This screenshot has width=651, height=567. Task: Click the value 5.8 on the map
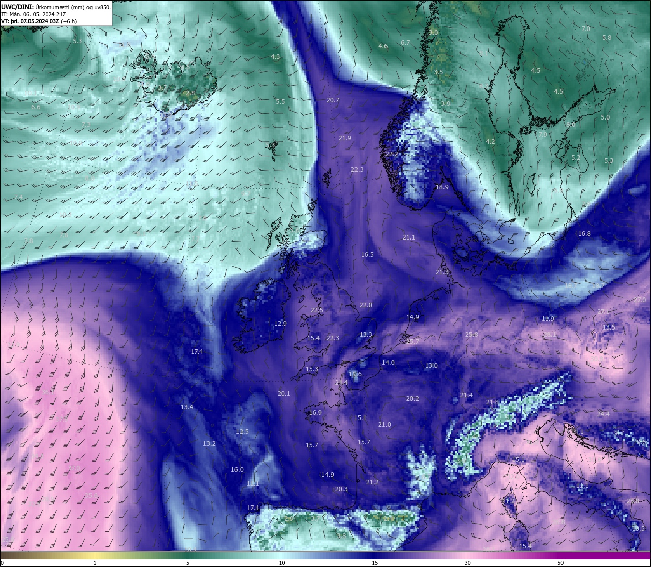pyautogui.click(x=607, y=38)
